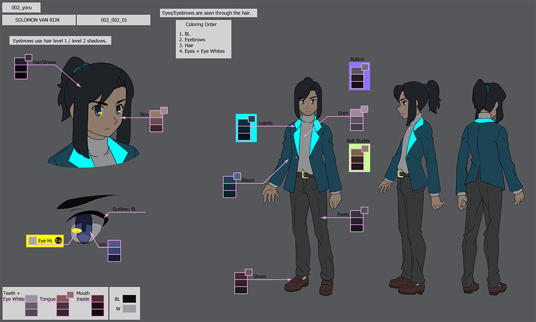Viewport: 536px width, 322px height.
Task: Click the Teeth + Eye White swatch stack
Action: click(x=31, y=305)
